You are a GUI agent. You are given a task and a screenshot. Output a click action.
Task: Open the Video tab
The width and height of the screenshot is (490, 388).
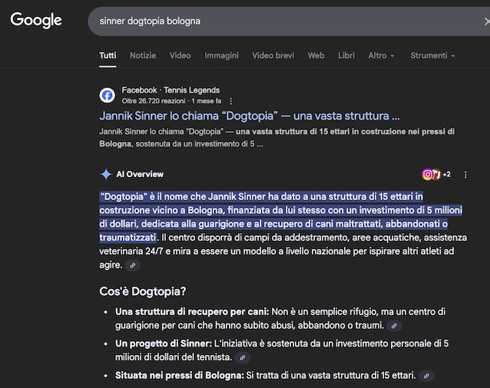pyautogui.click(x=180, y=55)
